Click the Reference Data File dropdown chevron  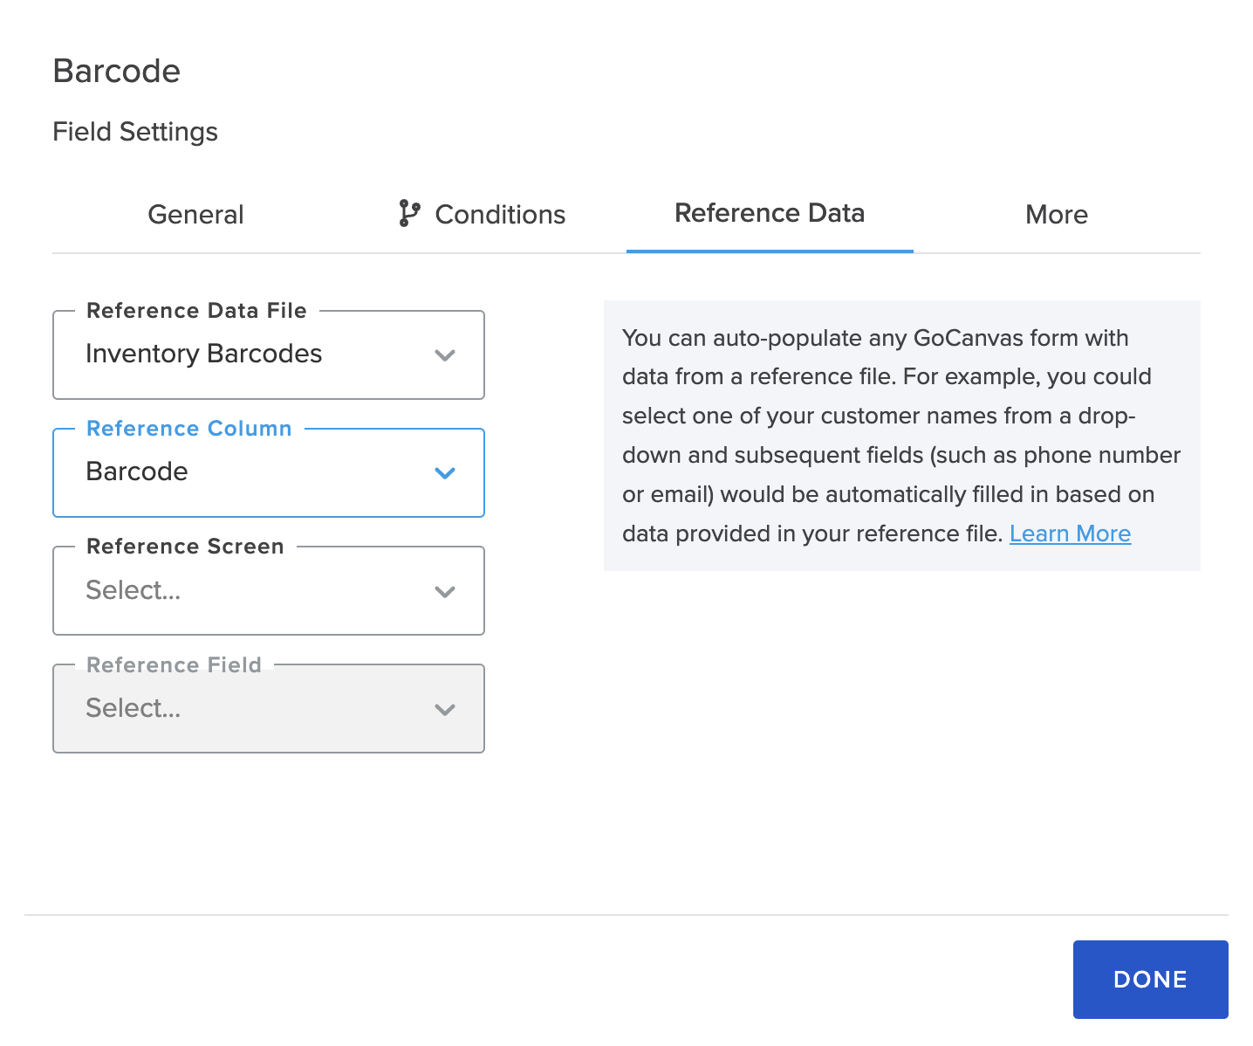[445, 355]
